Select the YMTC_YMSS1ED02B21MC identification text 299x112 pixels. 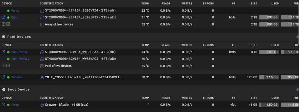[x=85, y=77]
